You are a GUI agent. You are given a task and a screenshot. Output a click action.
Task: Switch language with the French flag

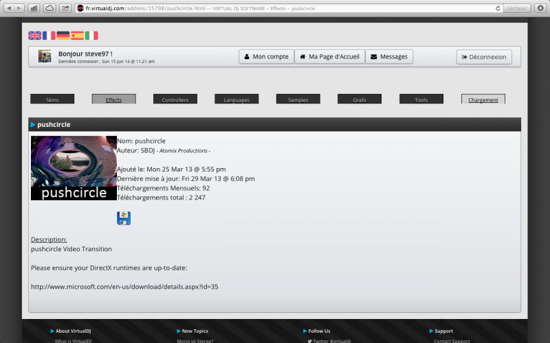click(x=49, y=36)
